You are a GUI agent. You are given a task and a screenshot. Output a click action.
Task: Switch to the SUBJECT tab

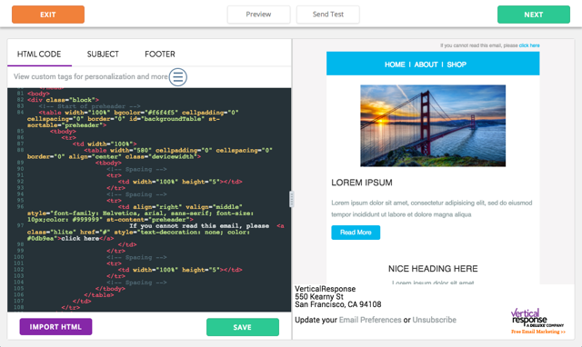point(103,55)
